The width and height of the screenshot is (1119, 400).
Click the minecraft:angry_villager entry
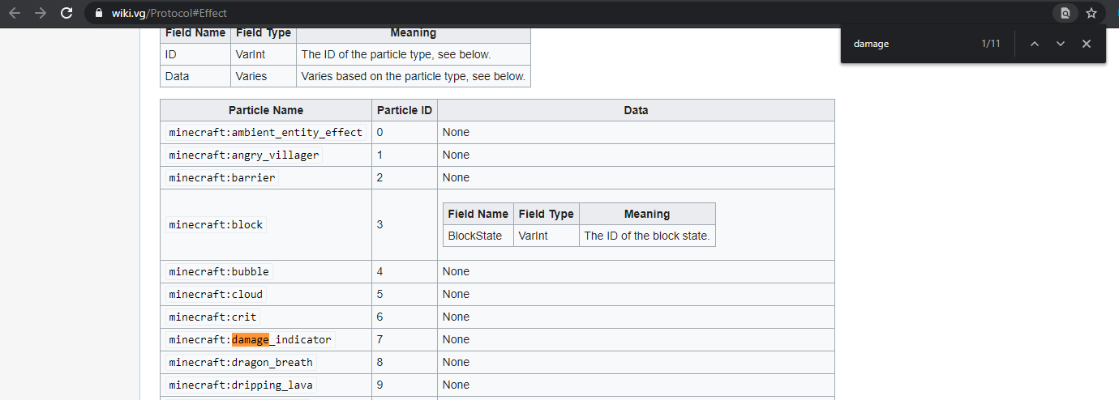(x=244, y=155)
